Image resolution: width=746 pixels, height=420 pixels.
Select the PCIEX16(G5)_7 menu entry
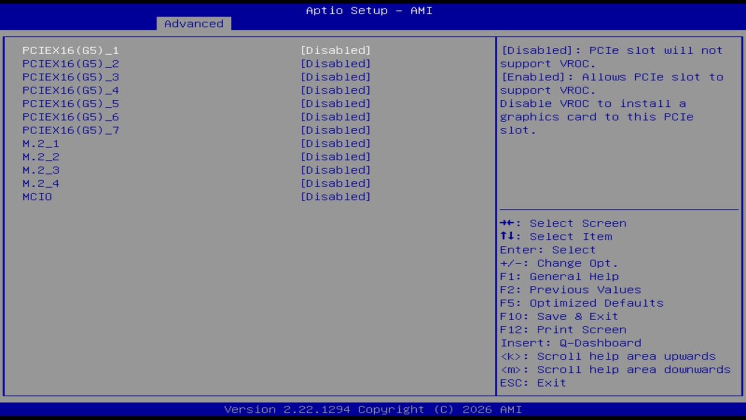click(x=71, y=130)
